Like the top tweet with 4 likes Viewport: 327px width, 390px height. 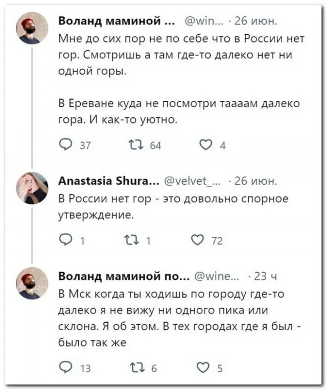207,144
